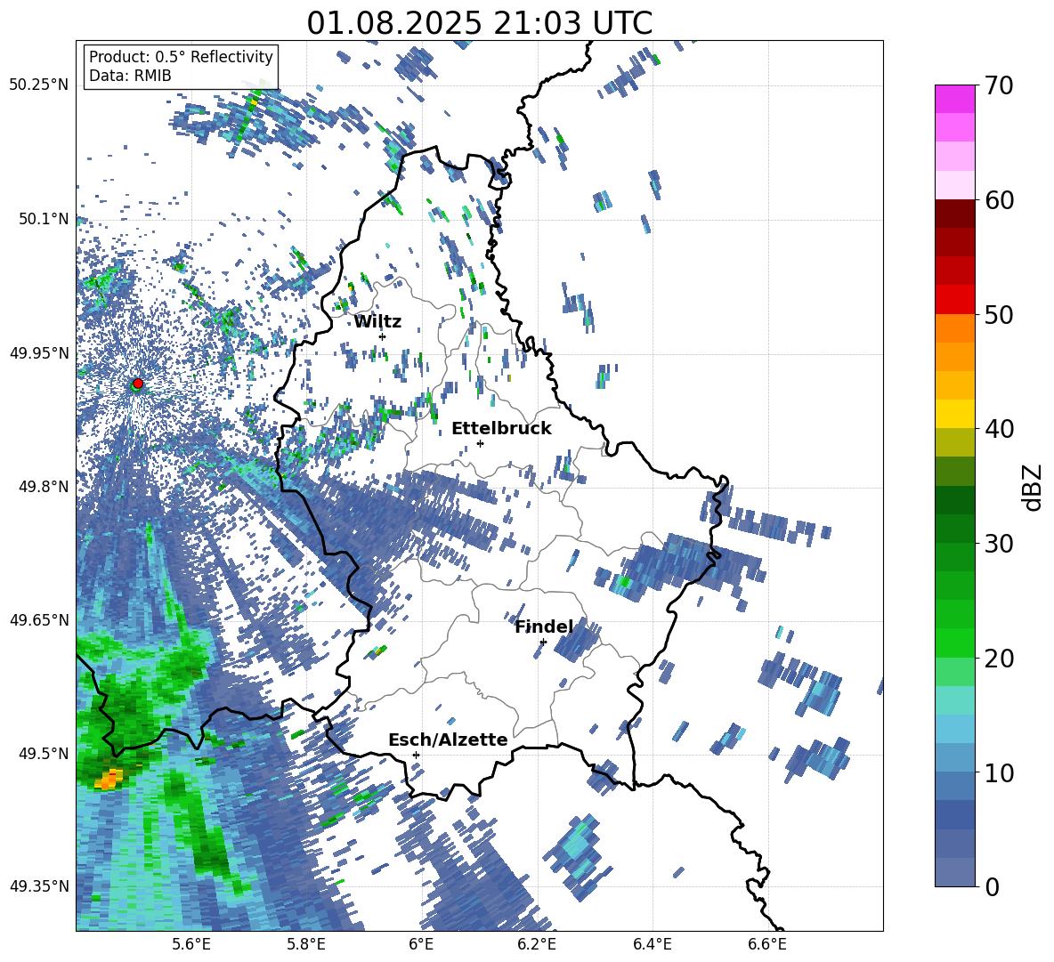Click the colorbar tick label 0
Image resolution: width=1054 pixels, height=962 pixels.
coord(992,886)
